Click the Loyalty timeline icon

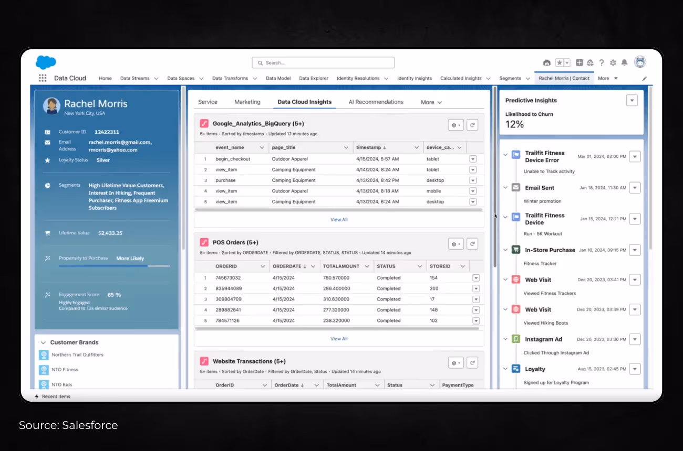tap(516, 369)
